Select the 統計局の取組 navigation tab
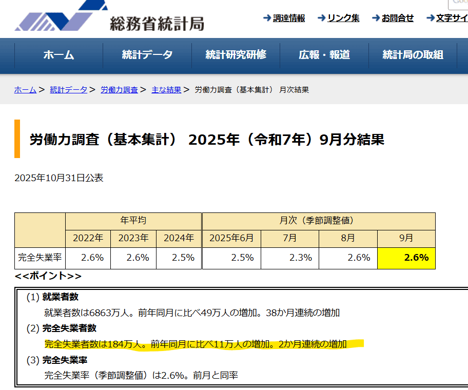This screenshot has height=390, width=468. click(x=413, y=55)
